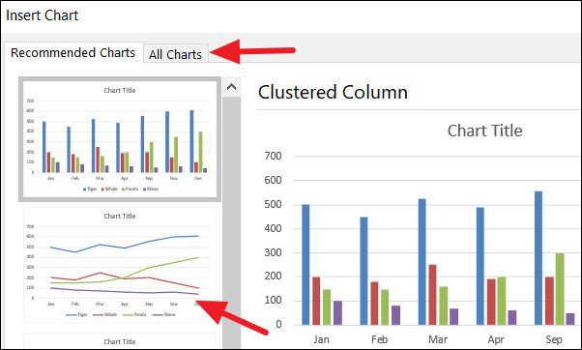This screenshot has width=582, height=350.
Task: Click the chart list scrollbar track
Action: coord(232,222)
